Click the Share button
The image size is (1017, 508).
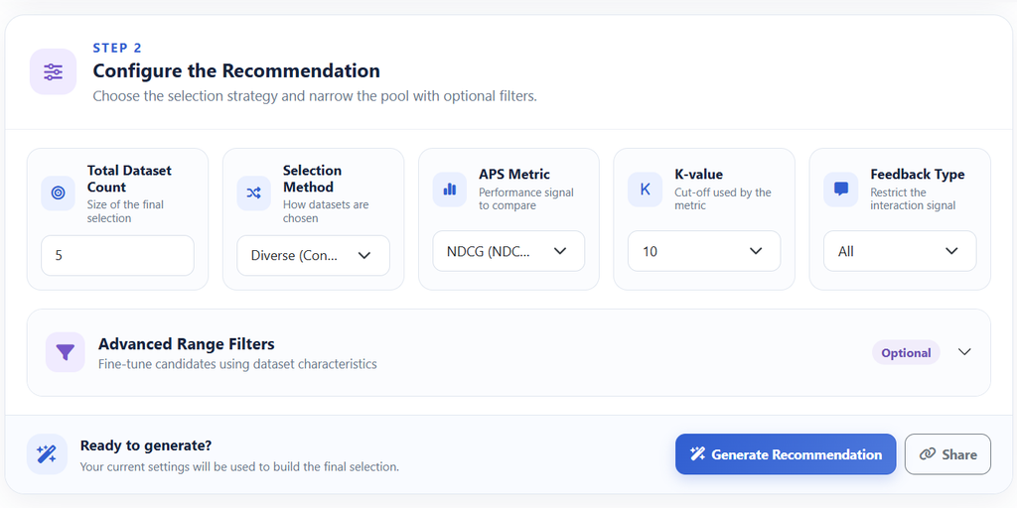coord(947,454)
